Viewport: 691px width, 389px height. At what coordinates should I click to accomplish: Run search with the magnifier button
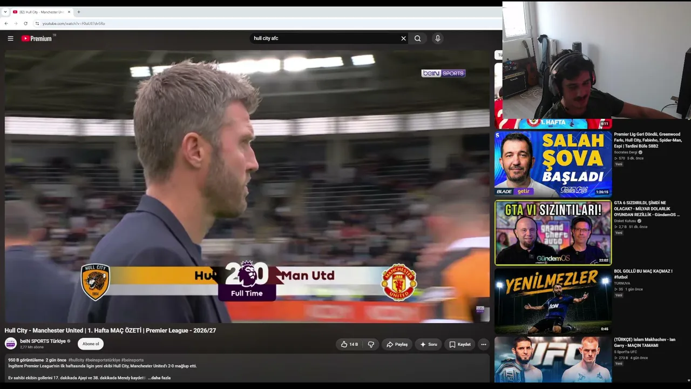[418, 38]
